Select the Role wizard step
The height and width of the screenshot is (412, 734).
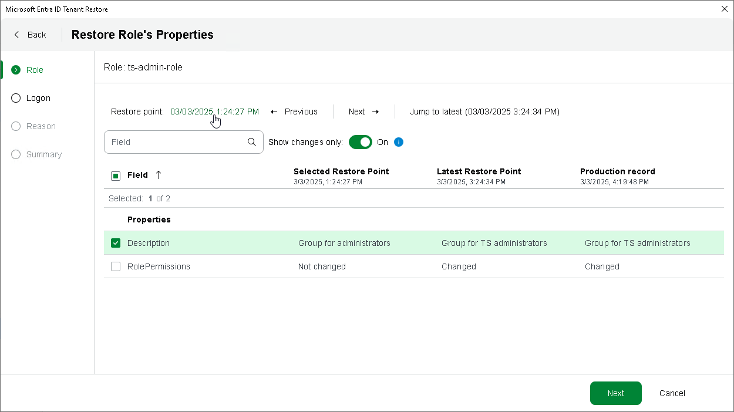click(x=35, y=70)
